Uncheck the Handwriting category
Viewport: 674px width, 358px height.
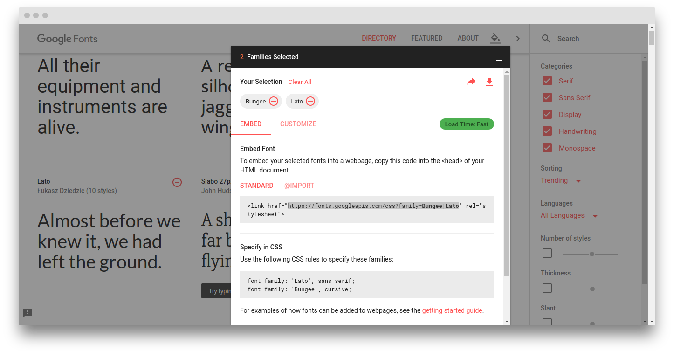click(x=547, y=131)
